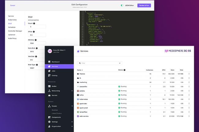This screenshot has width=199, height=132.
Task: Sort by the Disk column header
Action: (182, 70)
